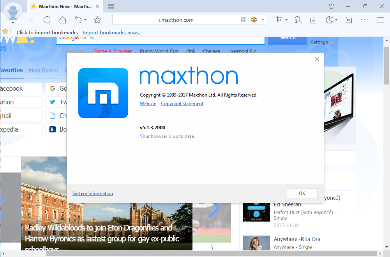Open the downloads manager icon
This screenshot has width=390, height=257.
click(x=314, y=20)
